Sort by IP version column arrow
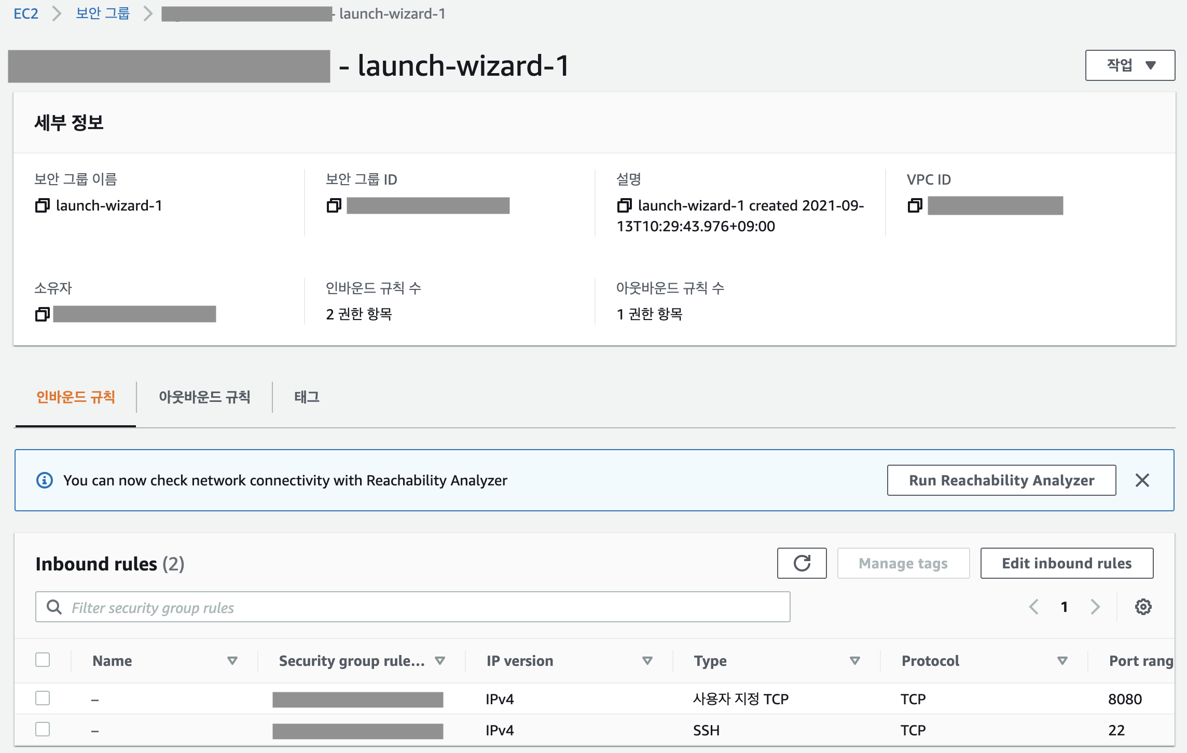 coord(647,661)
